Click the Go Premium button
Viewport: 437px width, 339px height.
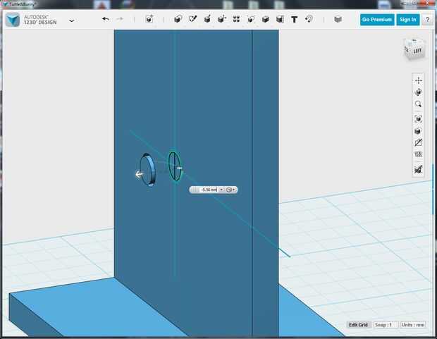[x=377, y=20]
